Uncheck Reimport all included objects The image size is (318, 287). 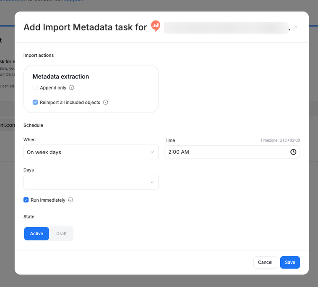(35, 102)
